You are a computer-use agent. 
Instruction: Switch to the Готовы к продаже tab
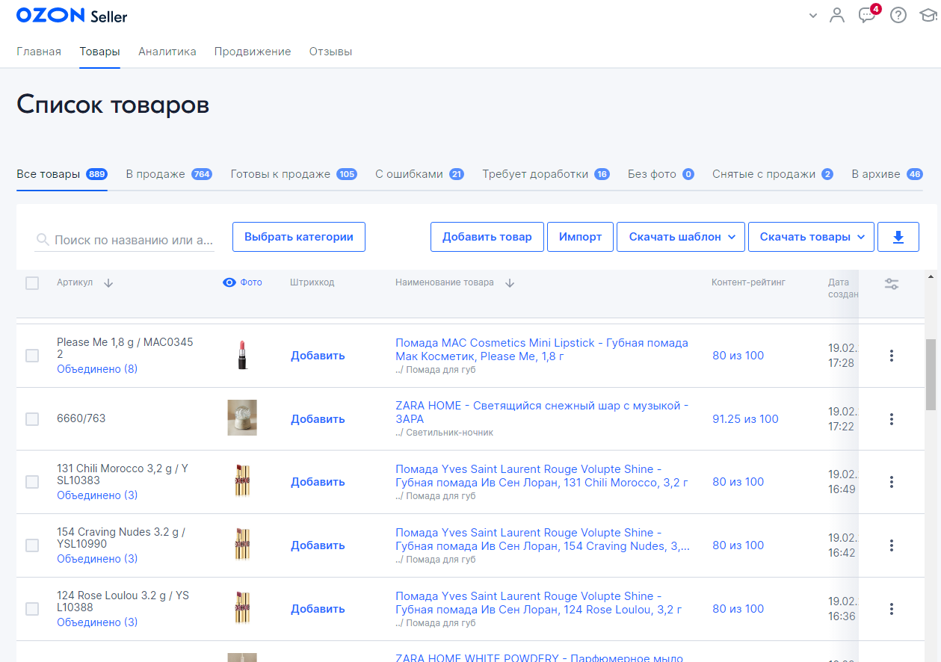pos(294,174)
